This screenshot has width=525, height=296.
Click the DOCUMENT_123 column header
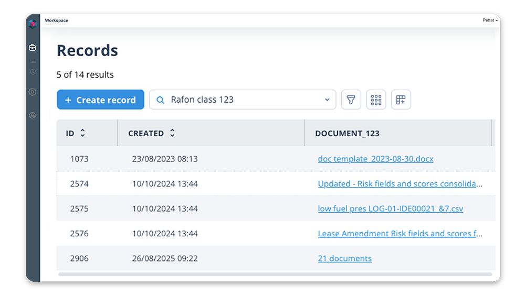[x=347, y=133]
